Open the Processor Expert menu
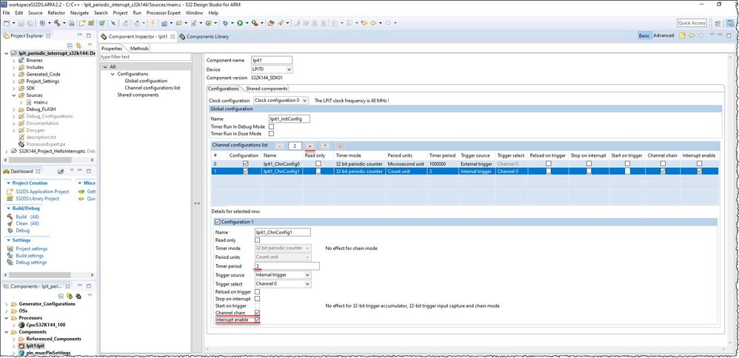This screenshot has width=739, height=358. point(164,13)
